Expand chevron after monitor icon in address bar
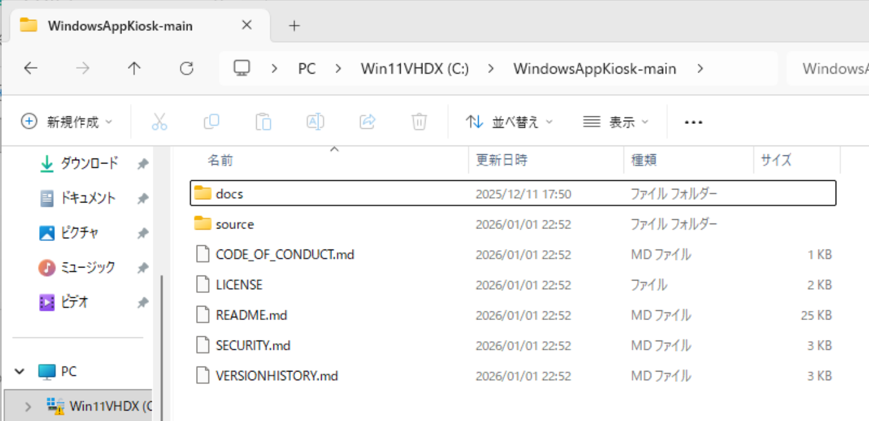 275,69
